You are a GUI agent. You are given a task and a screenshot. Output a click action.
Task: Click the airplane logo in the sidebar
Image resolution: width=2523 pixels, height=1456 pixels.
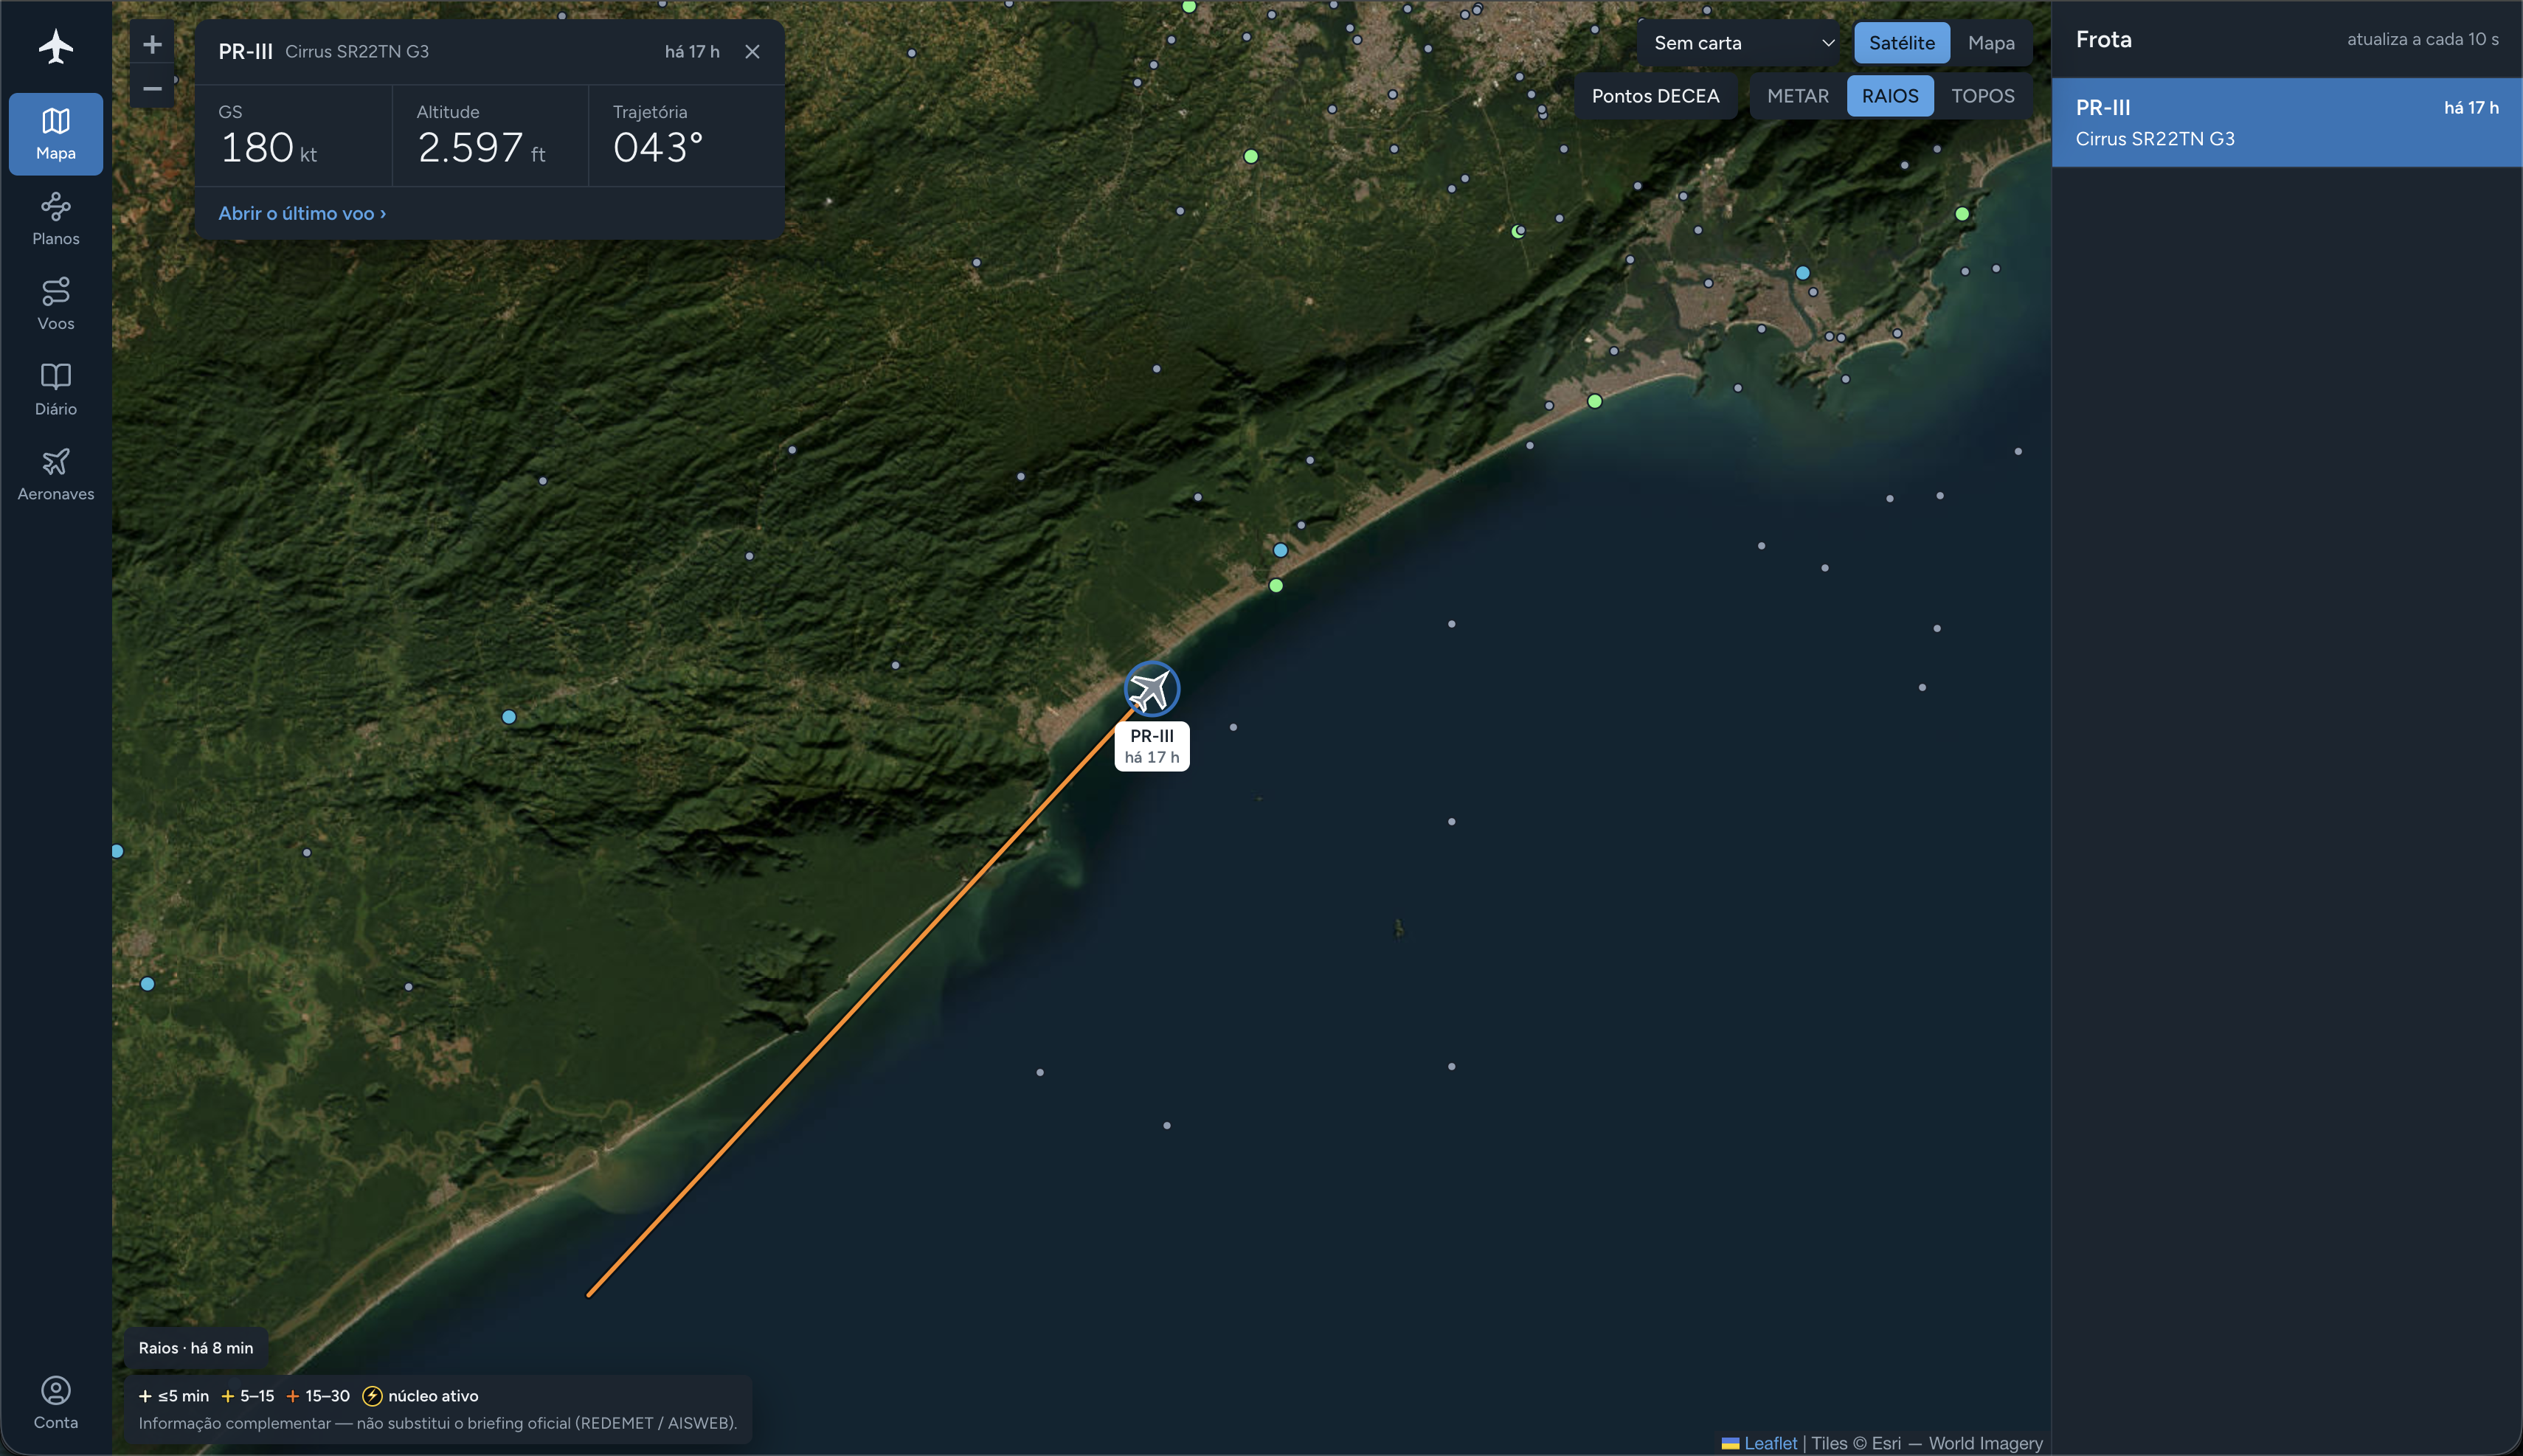(56, 46)
